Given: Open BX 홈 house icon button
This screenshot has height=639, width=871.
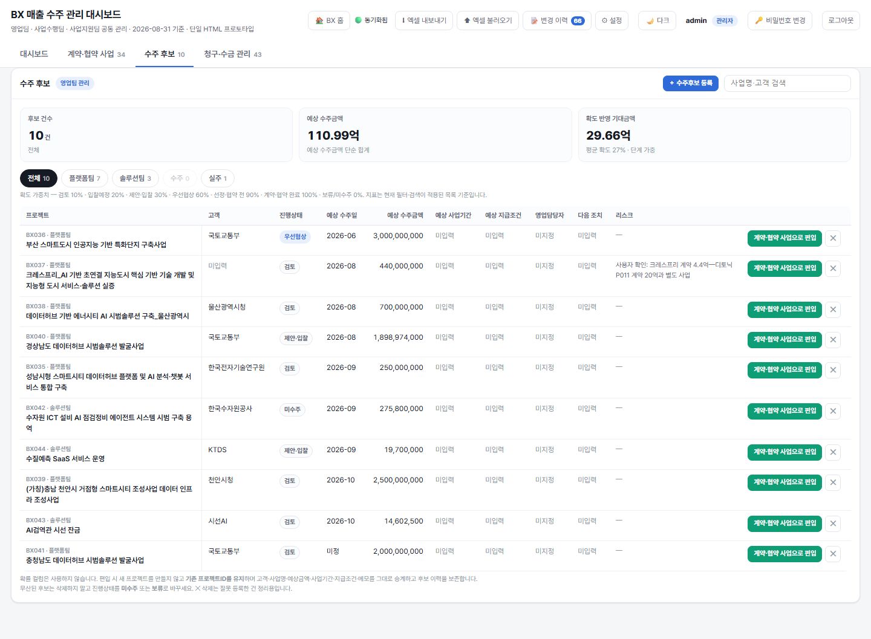Looking at the screenshot, I should [x=329, y=21].
